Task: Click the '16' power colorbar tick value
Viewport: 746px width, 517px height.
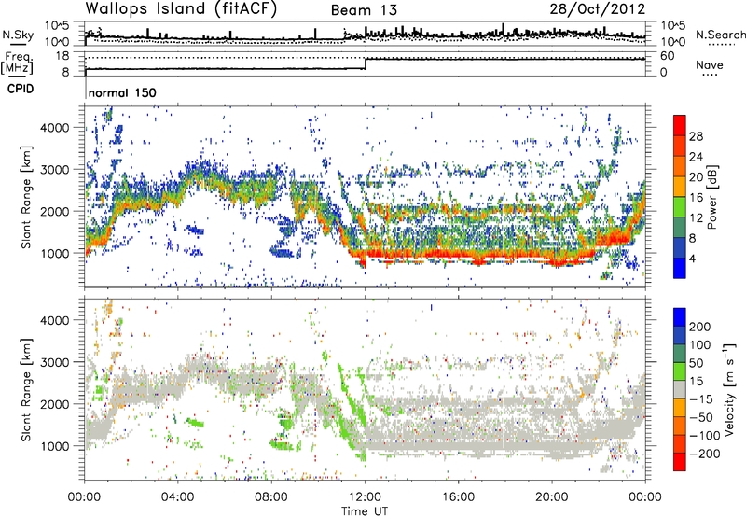Action: tap(696, 198)
